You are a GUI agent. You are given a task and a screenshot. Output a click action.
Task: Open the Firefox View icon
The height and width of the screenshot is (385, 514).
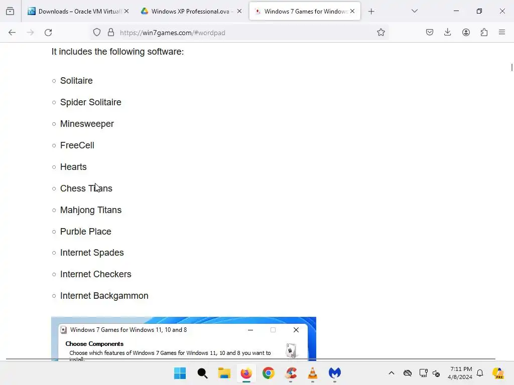[10, 12]
